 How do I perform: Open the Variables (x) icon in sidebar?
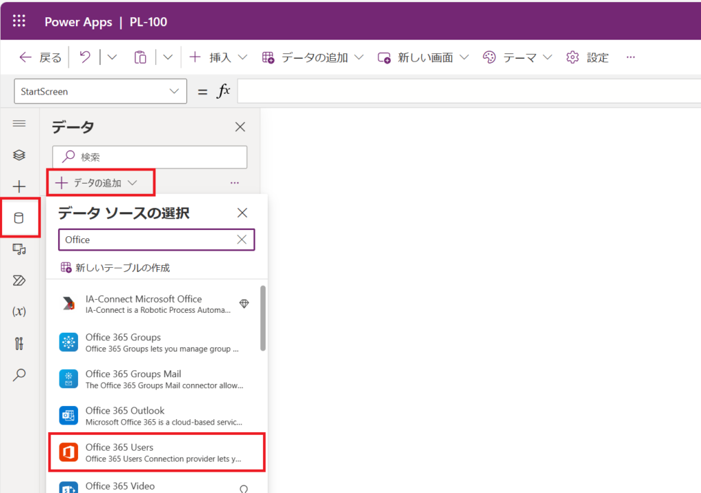tap(19, 312)
